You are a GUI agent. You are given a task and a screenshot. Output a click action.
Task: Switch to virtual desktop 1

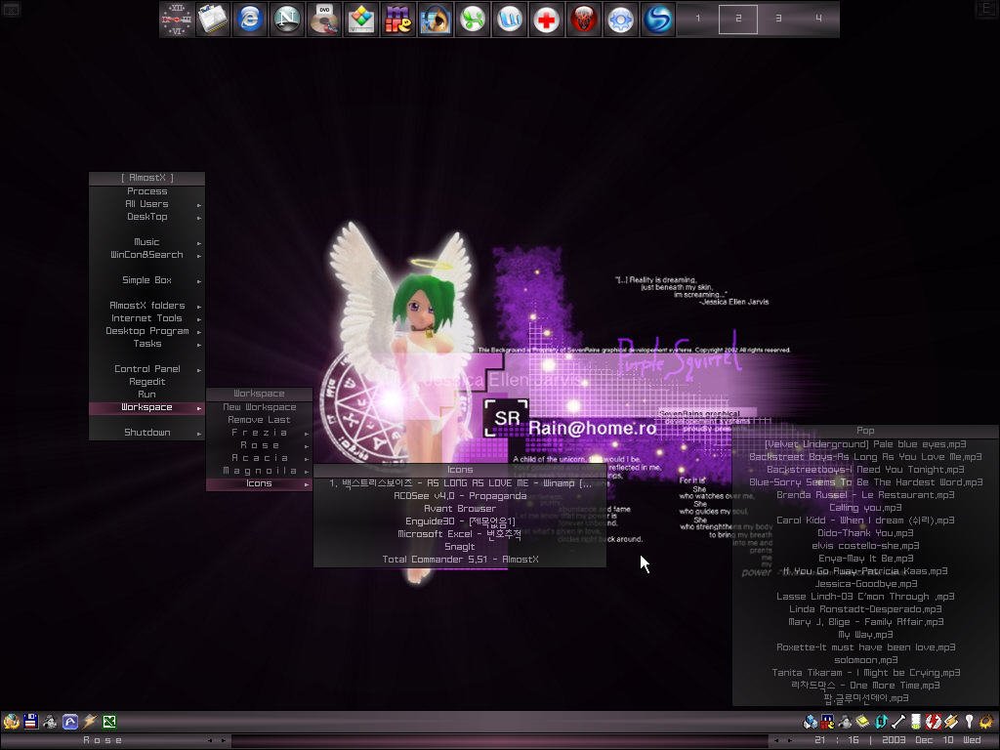[x=697, y=19]
